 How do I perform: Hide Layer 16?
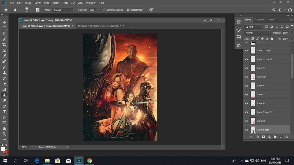[247, 121]
